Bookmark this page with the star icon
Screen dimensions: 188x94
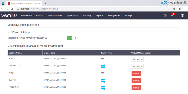coord(174,9)
